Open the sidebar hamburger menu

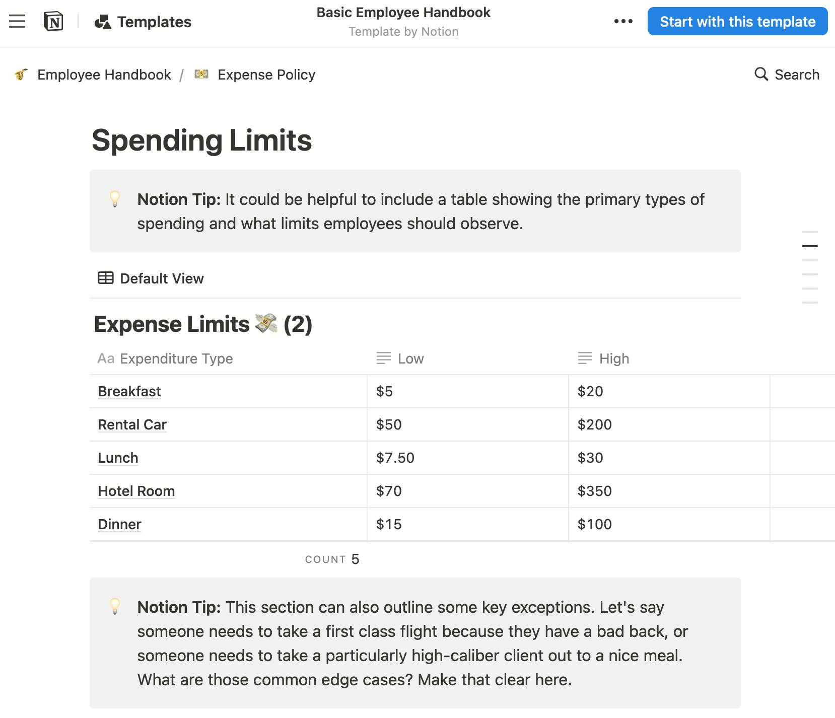pos(17,21)
